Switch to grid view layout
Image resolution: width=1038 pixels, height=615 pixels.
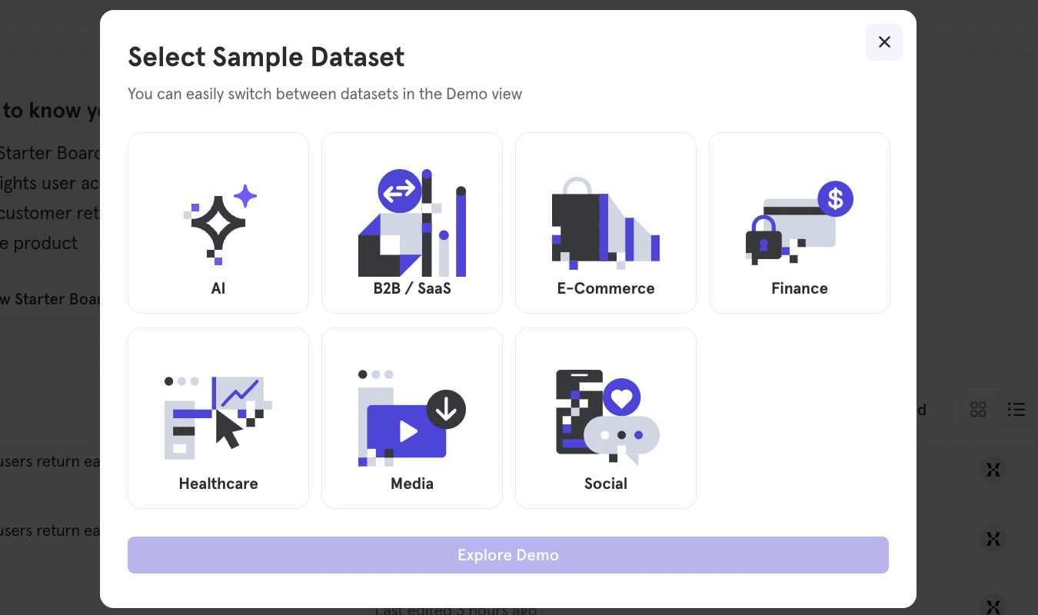[978, 410]
